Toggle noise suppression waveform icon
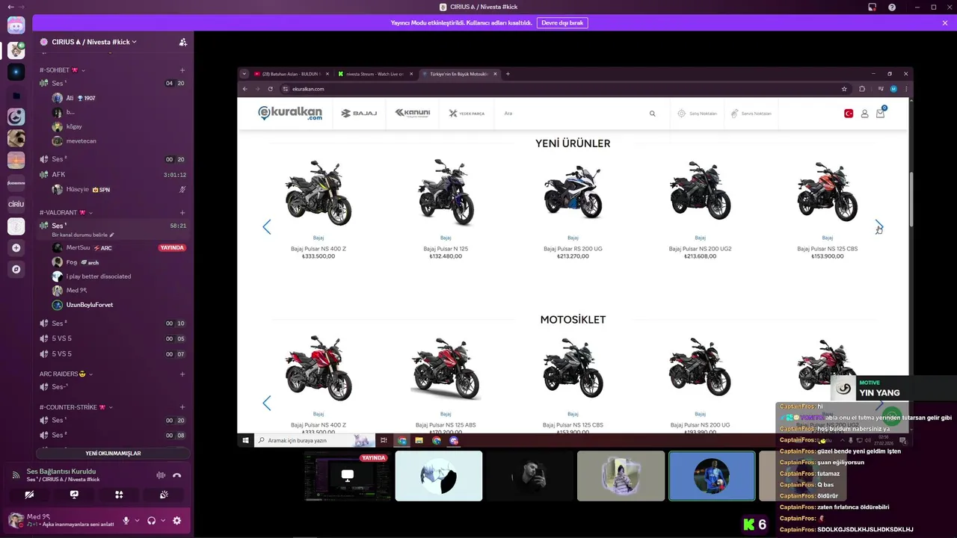Viewport: 957px width, 538px height. 161,475
